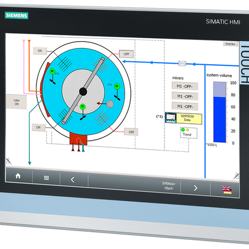
Task: Select the gray pump circle with red arrow
Action: point(110,104)
